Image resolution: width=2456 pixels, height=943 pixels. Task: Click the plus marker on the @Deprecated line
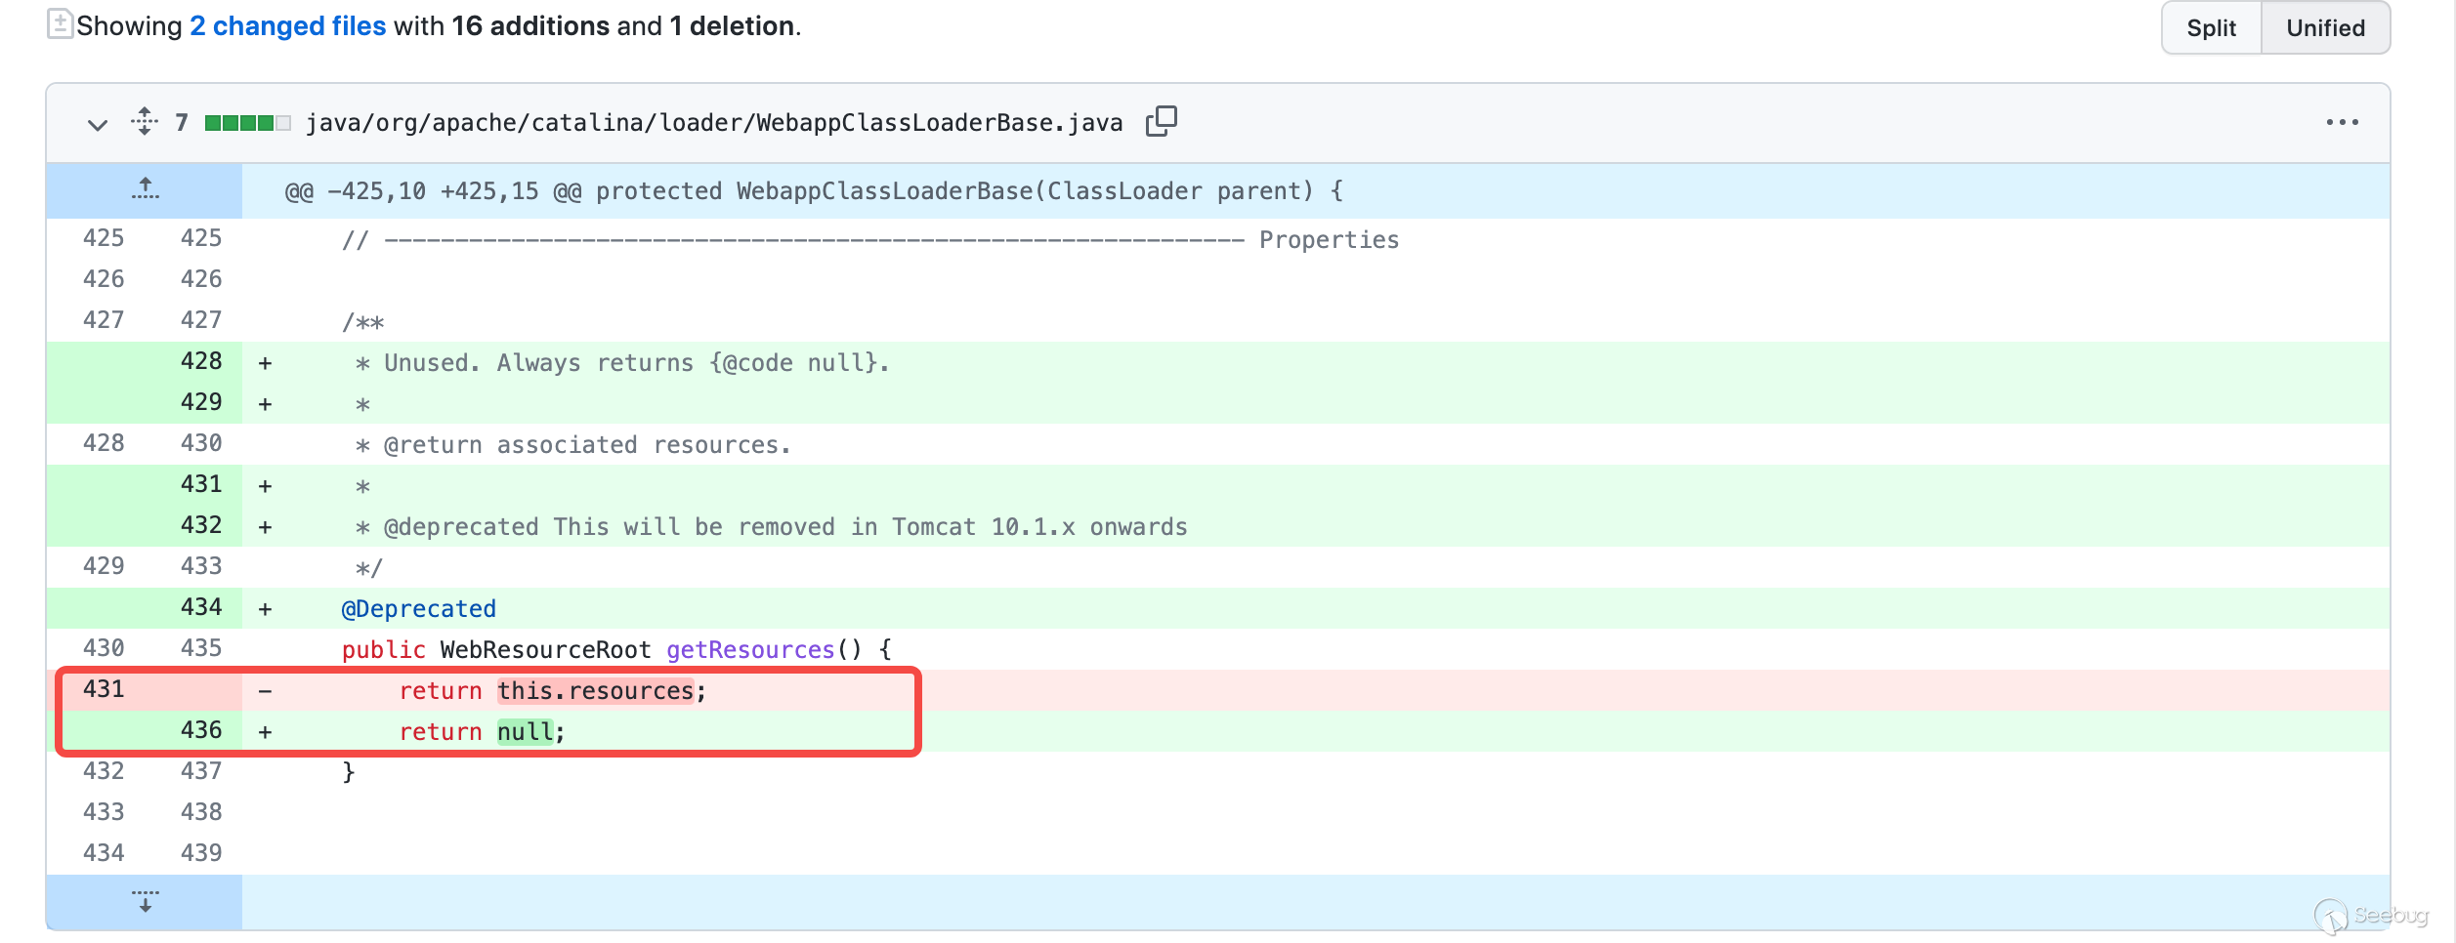(x=265, y=609)
